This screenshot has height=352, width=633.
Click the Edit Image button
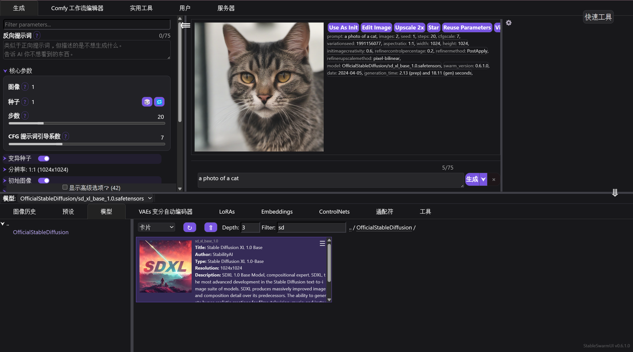376,27
